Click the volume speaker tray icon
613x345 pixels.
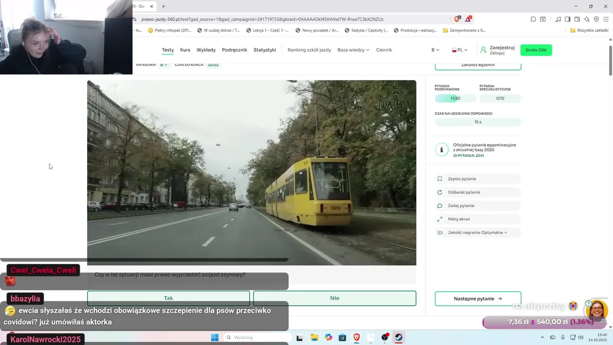581,337
